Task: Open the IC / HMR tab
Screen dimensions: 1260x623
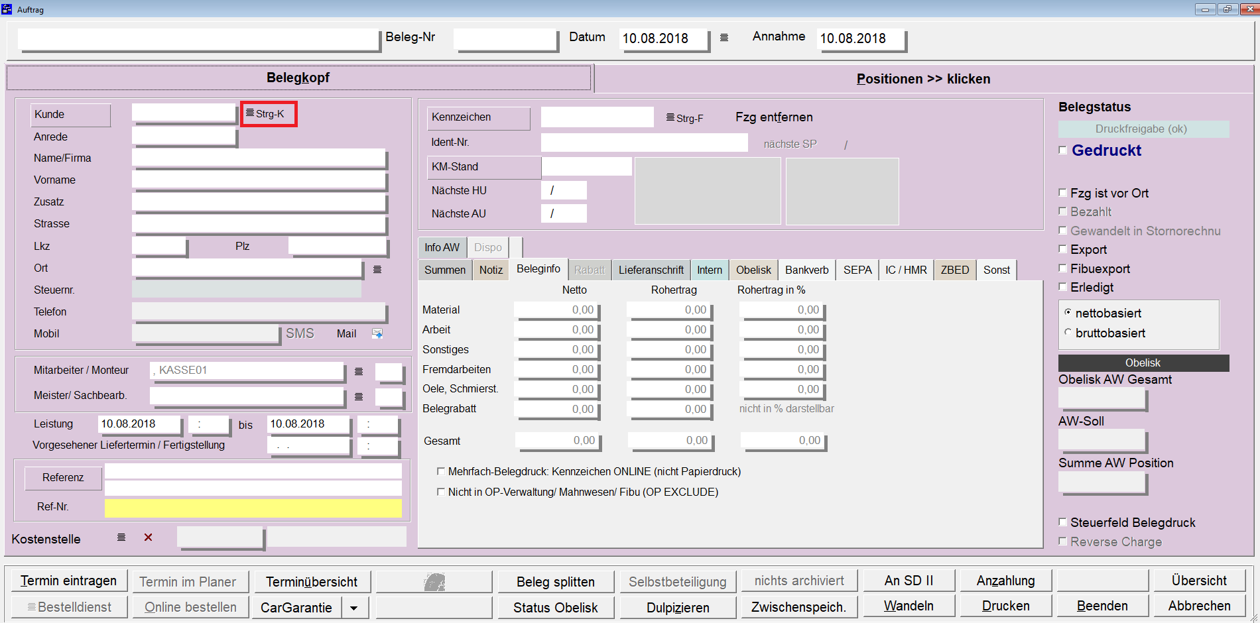Action: click(x=907, y=270)
